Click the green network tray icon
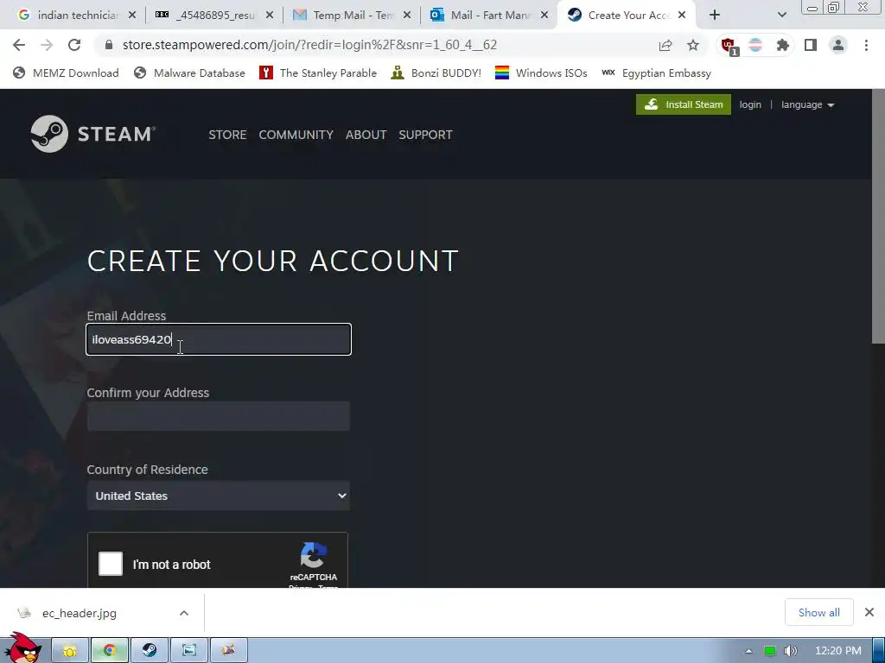Viewport: 885px width, 663px height. click(x=770, y=651)
